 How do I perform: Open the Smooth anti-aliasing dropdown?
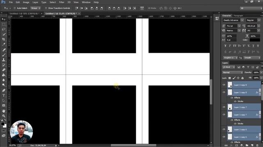click(252, 58)
